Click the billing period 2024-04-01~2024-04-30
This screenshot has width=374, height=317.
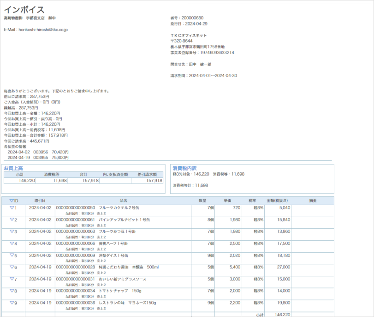pyautogui.click(x=213, y=75)
